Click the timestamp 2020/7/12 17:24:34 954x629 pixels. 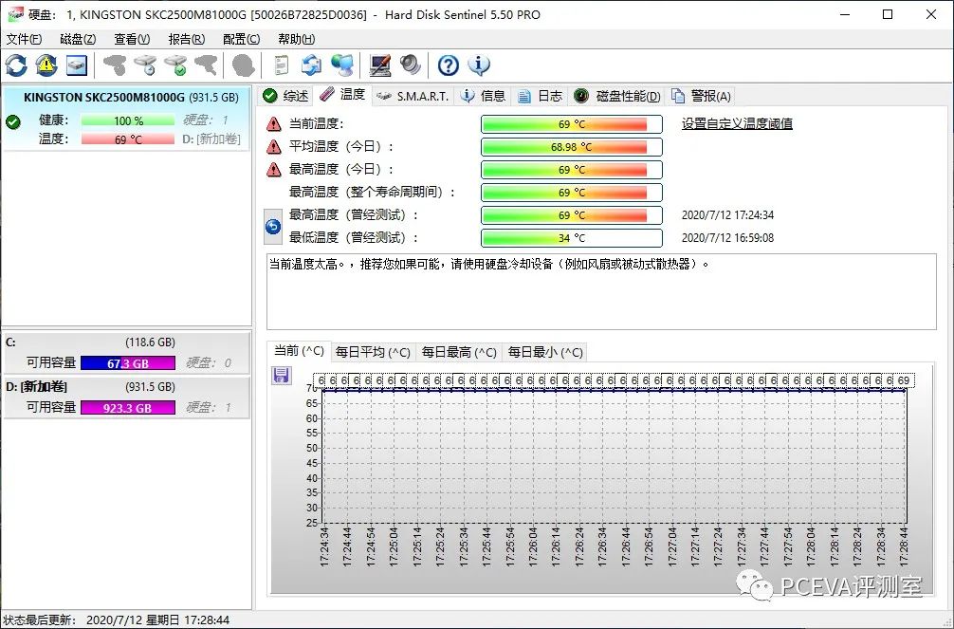[727, 215]
